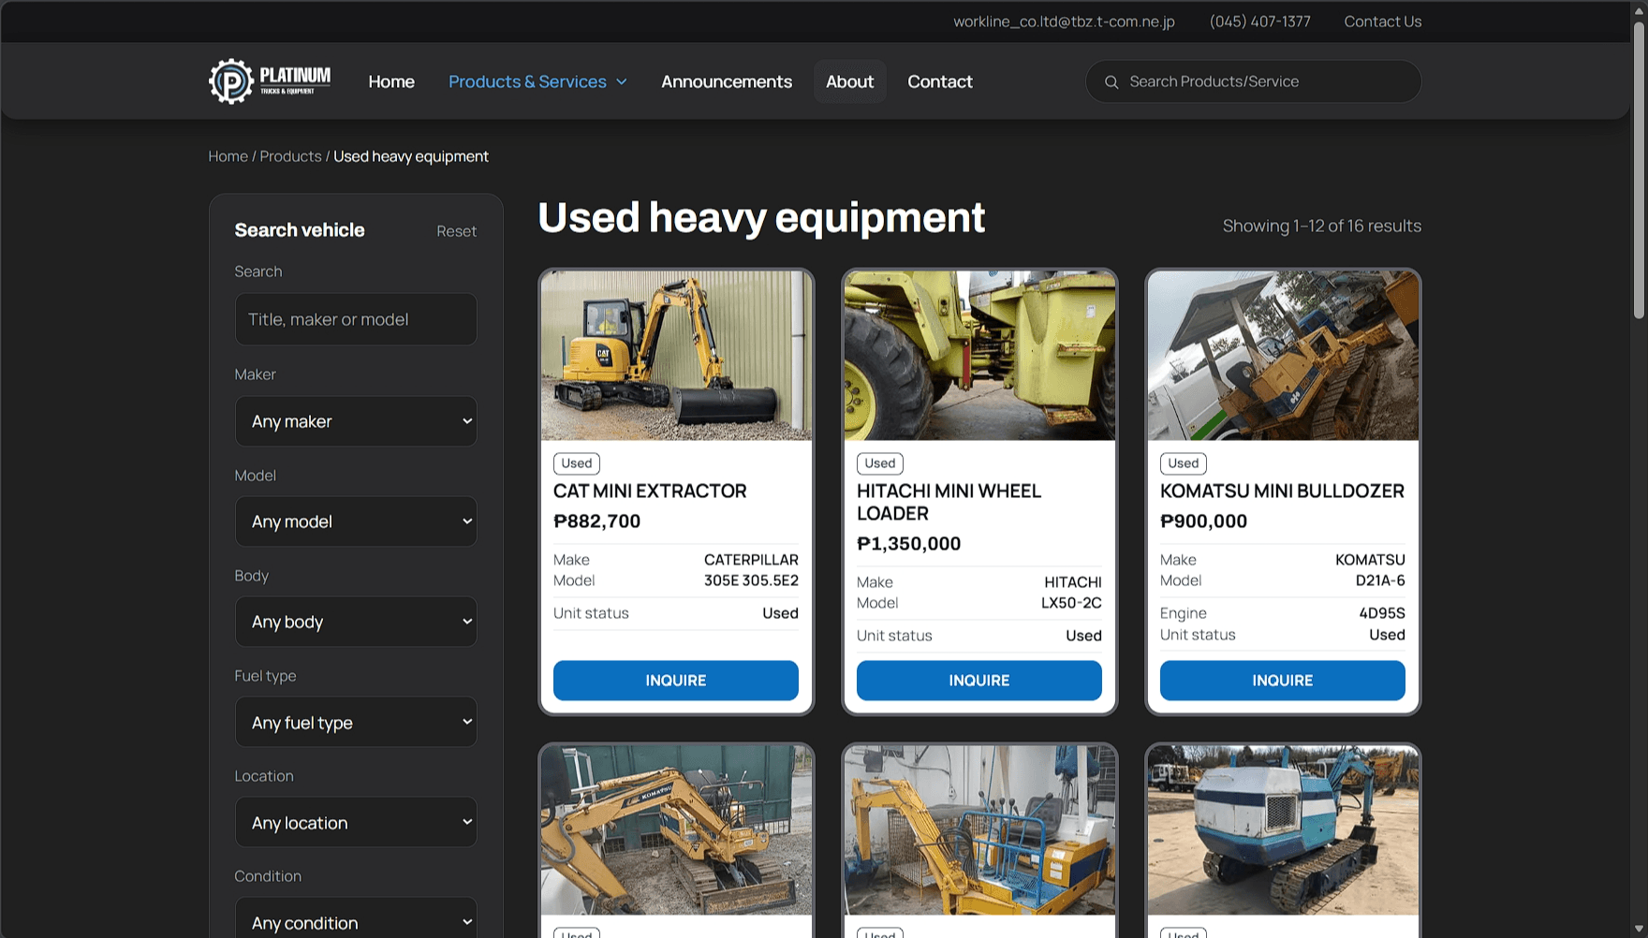Open the Any condition dropdown
This screenshot has height=938, width=1648.
(x=356, y=917)
